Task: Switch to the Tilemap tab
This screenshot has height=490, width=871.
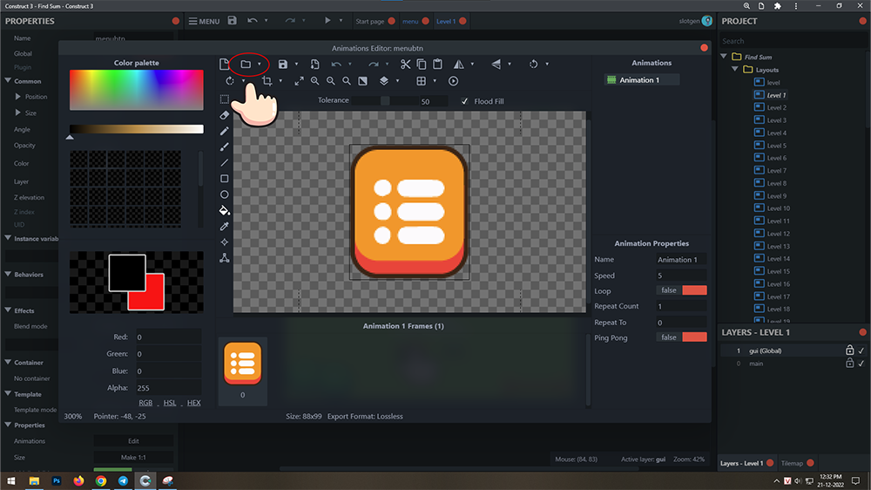Action: 792,463
